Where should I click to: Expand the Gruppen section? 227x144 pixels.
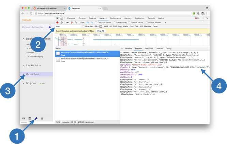coord(24,84)
